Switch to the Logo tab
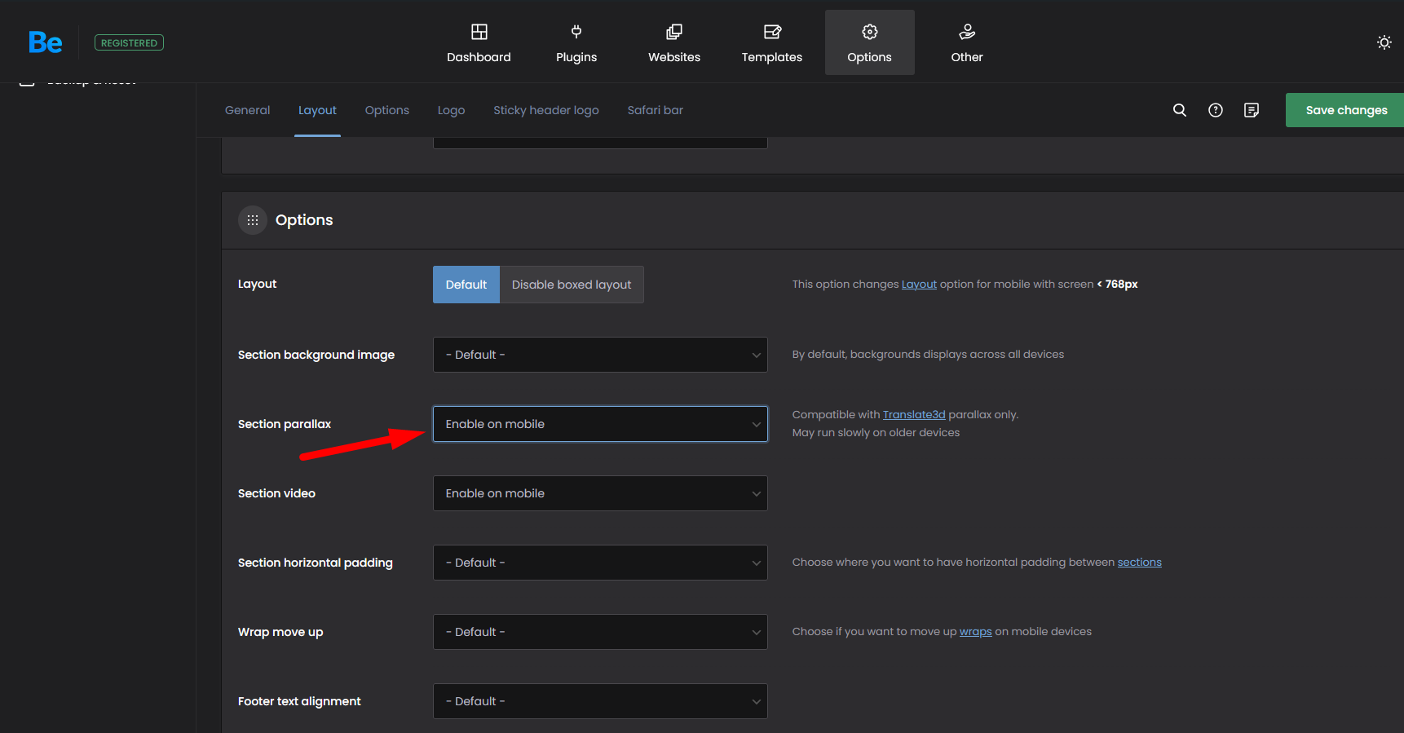This screenshot has width=1404, height=733. pos(451,110)
